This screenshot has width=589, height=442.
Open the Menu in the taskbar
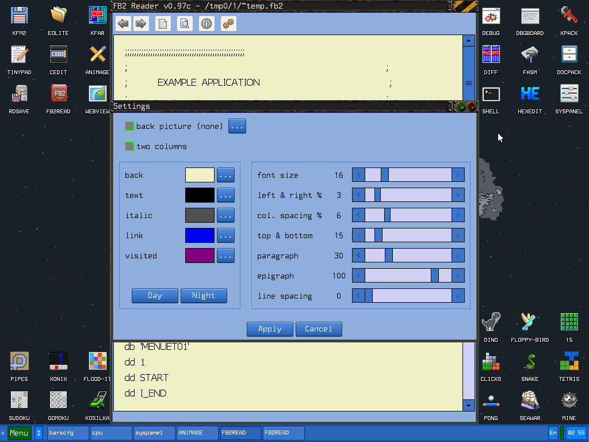click(x=19, y=433)
